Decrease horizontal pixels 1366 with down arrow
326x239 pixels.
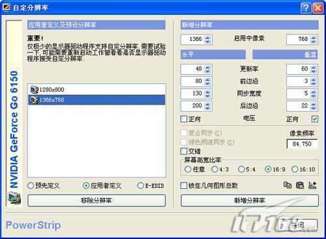point(208,42)
